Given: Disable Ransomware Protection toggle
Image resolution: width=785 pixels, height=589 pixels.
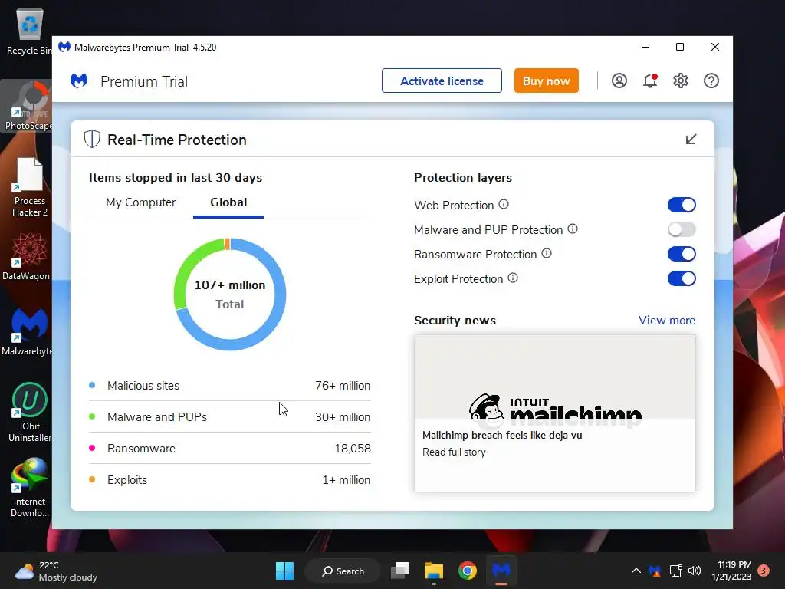Looking at the screenshot, I should click(x=682, y=254).
